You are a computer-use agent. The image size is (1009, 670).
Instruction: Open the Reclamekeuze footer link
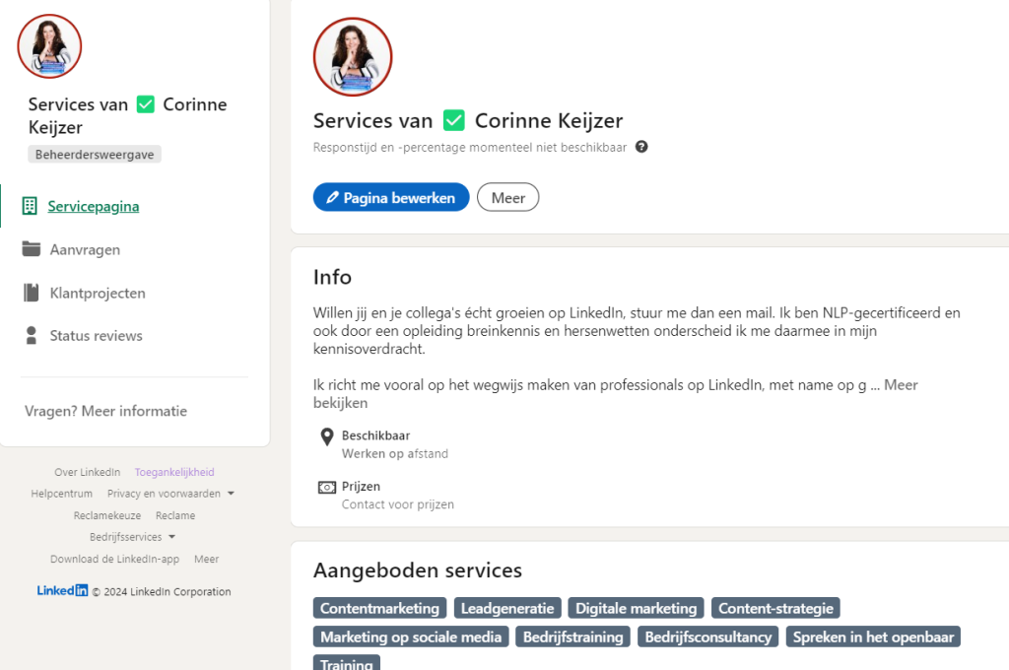[x=107, y=515]
